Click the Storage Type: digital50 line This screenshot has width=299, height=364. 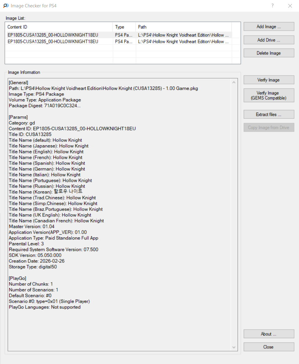tap(33, 267)
